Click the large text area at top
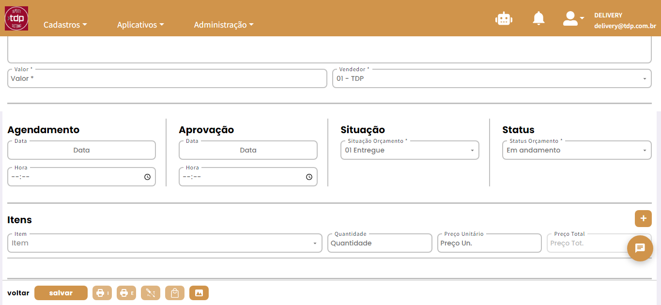 click(329, 50)
